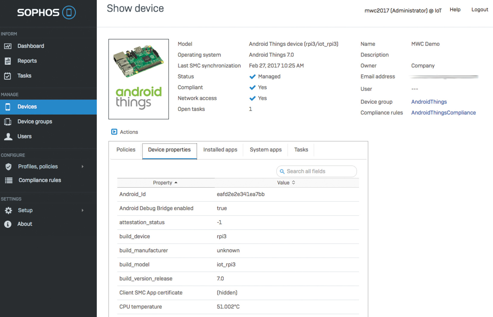Screen dimensions: 493x317
Task: Click the Devices phone icon in sidebar
Action: 8,107
